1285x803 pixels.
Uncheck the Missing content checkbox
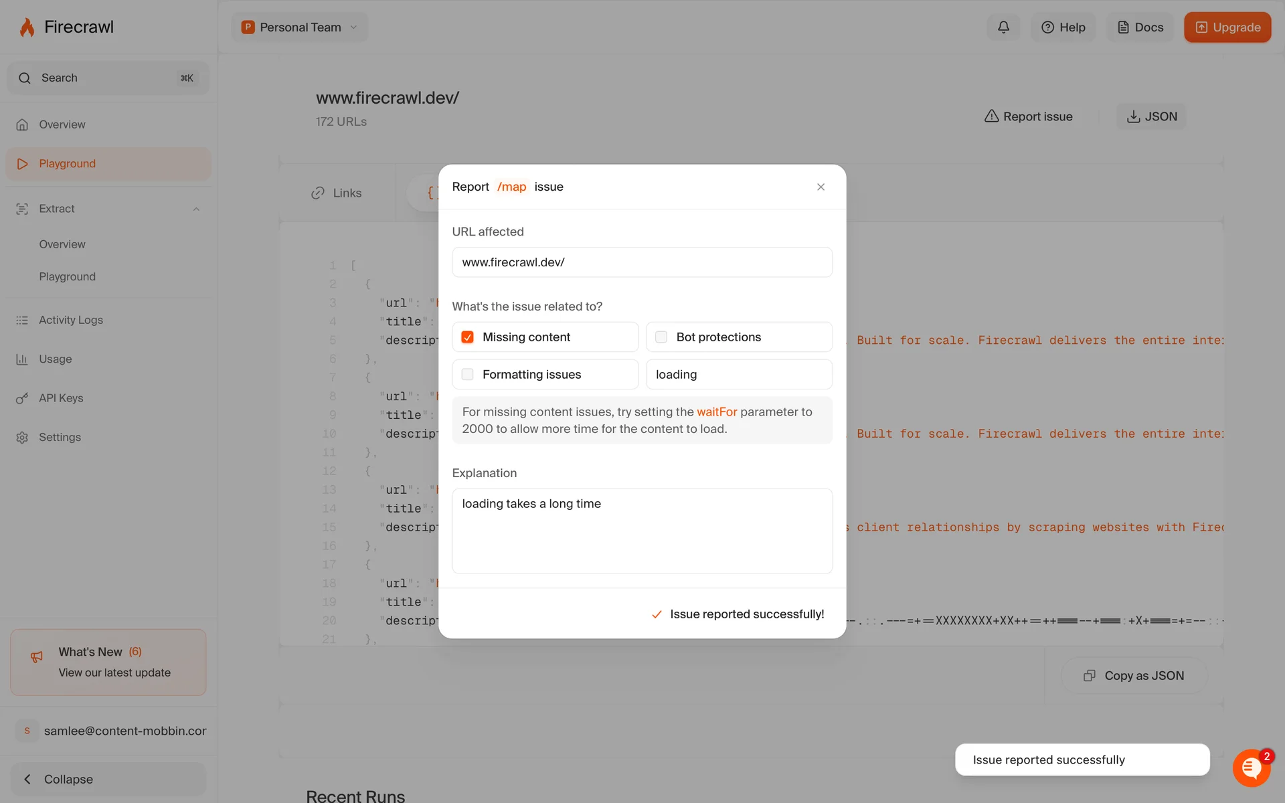click(x=468, y=337)
